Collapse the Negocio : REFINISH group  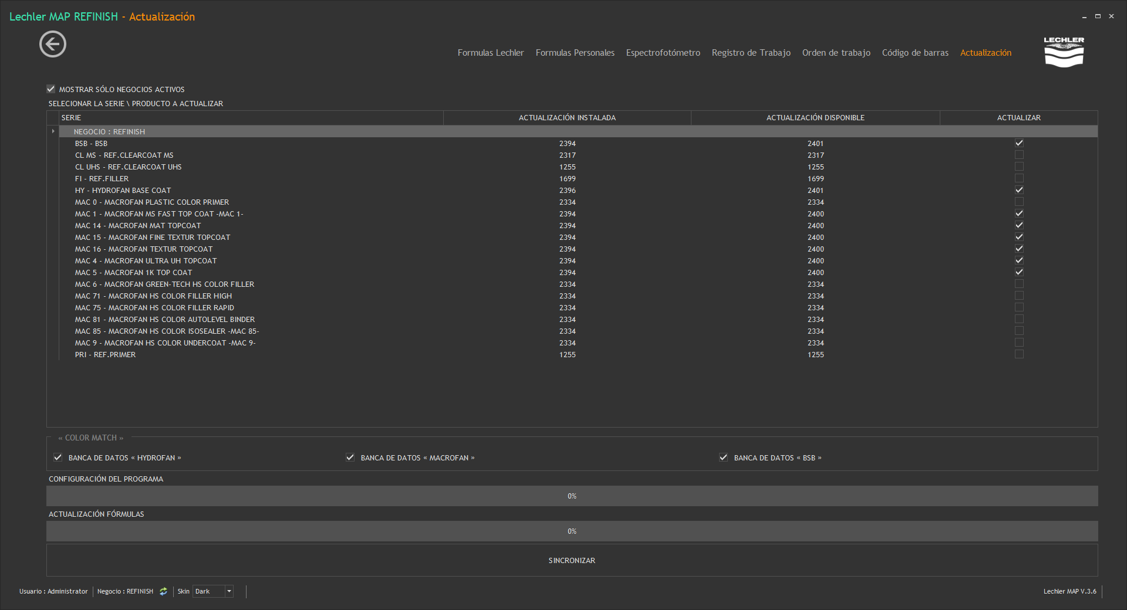(53, 131)
